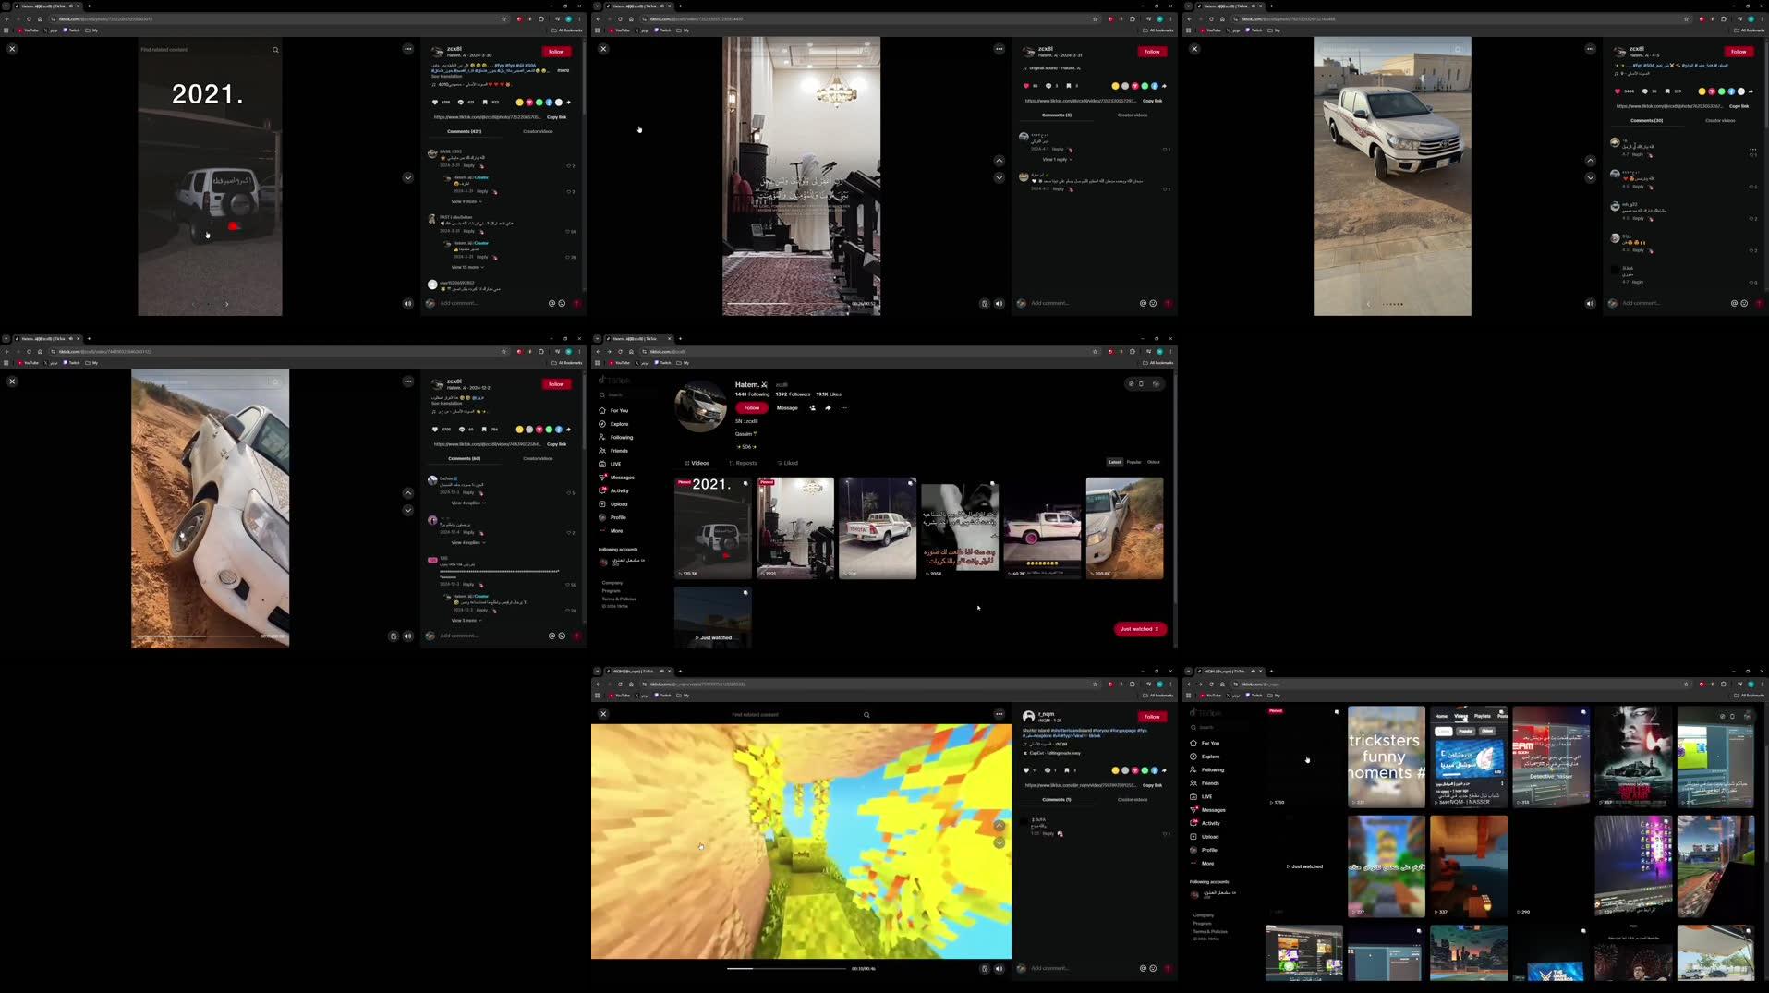Image resolution: width=1769 pixels, height=993 pixels.
Task: Mute the white Toyota photo window
Action: pos(1590,303)
